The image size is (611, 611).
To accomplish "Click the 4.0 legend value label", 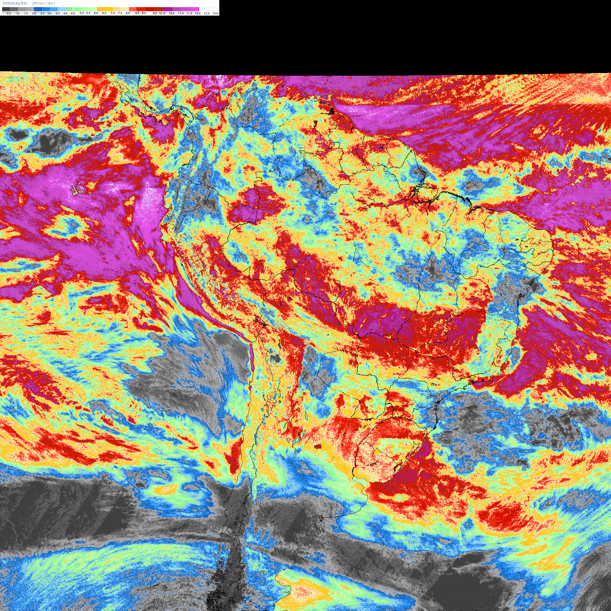I will click(65, 13).
